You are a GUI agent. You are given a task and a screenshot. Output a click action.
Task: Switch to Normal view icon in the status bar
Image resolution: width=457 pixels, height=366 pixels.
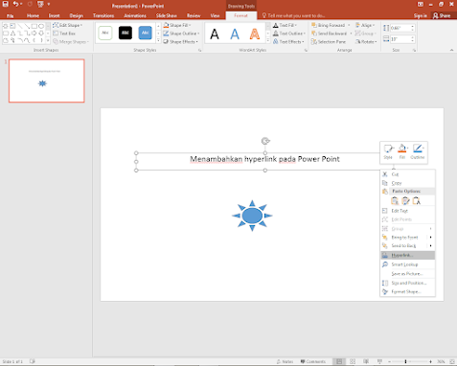pos(339,361)
